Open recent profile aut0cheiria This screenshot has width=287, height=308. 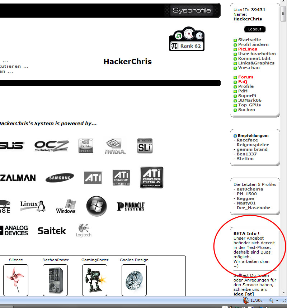click(x=250, y=189)
